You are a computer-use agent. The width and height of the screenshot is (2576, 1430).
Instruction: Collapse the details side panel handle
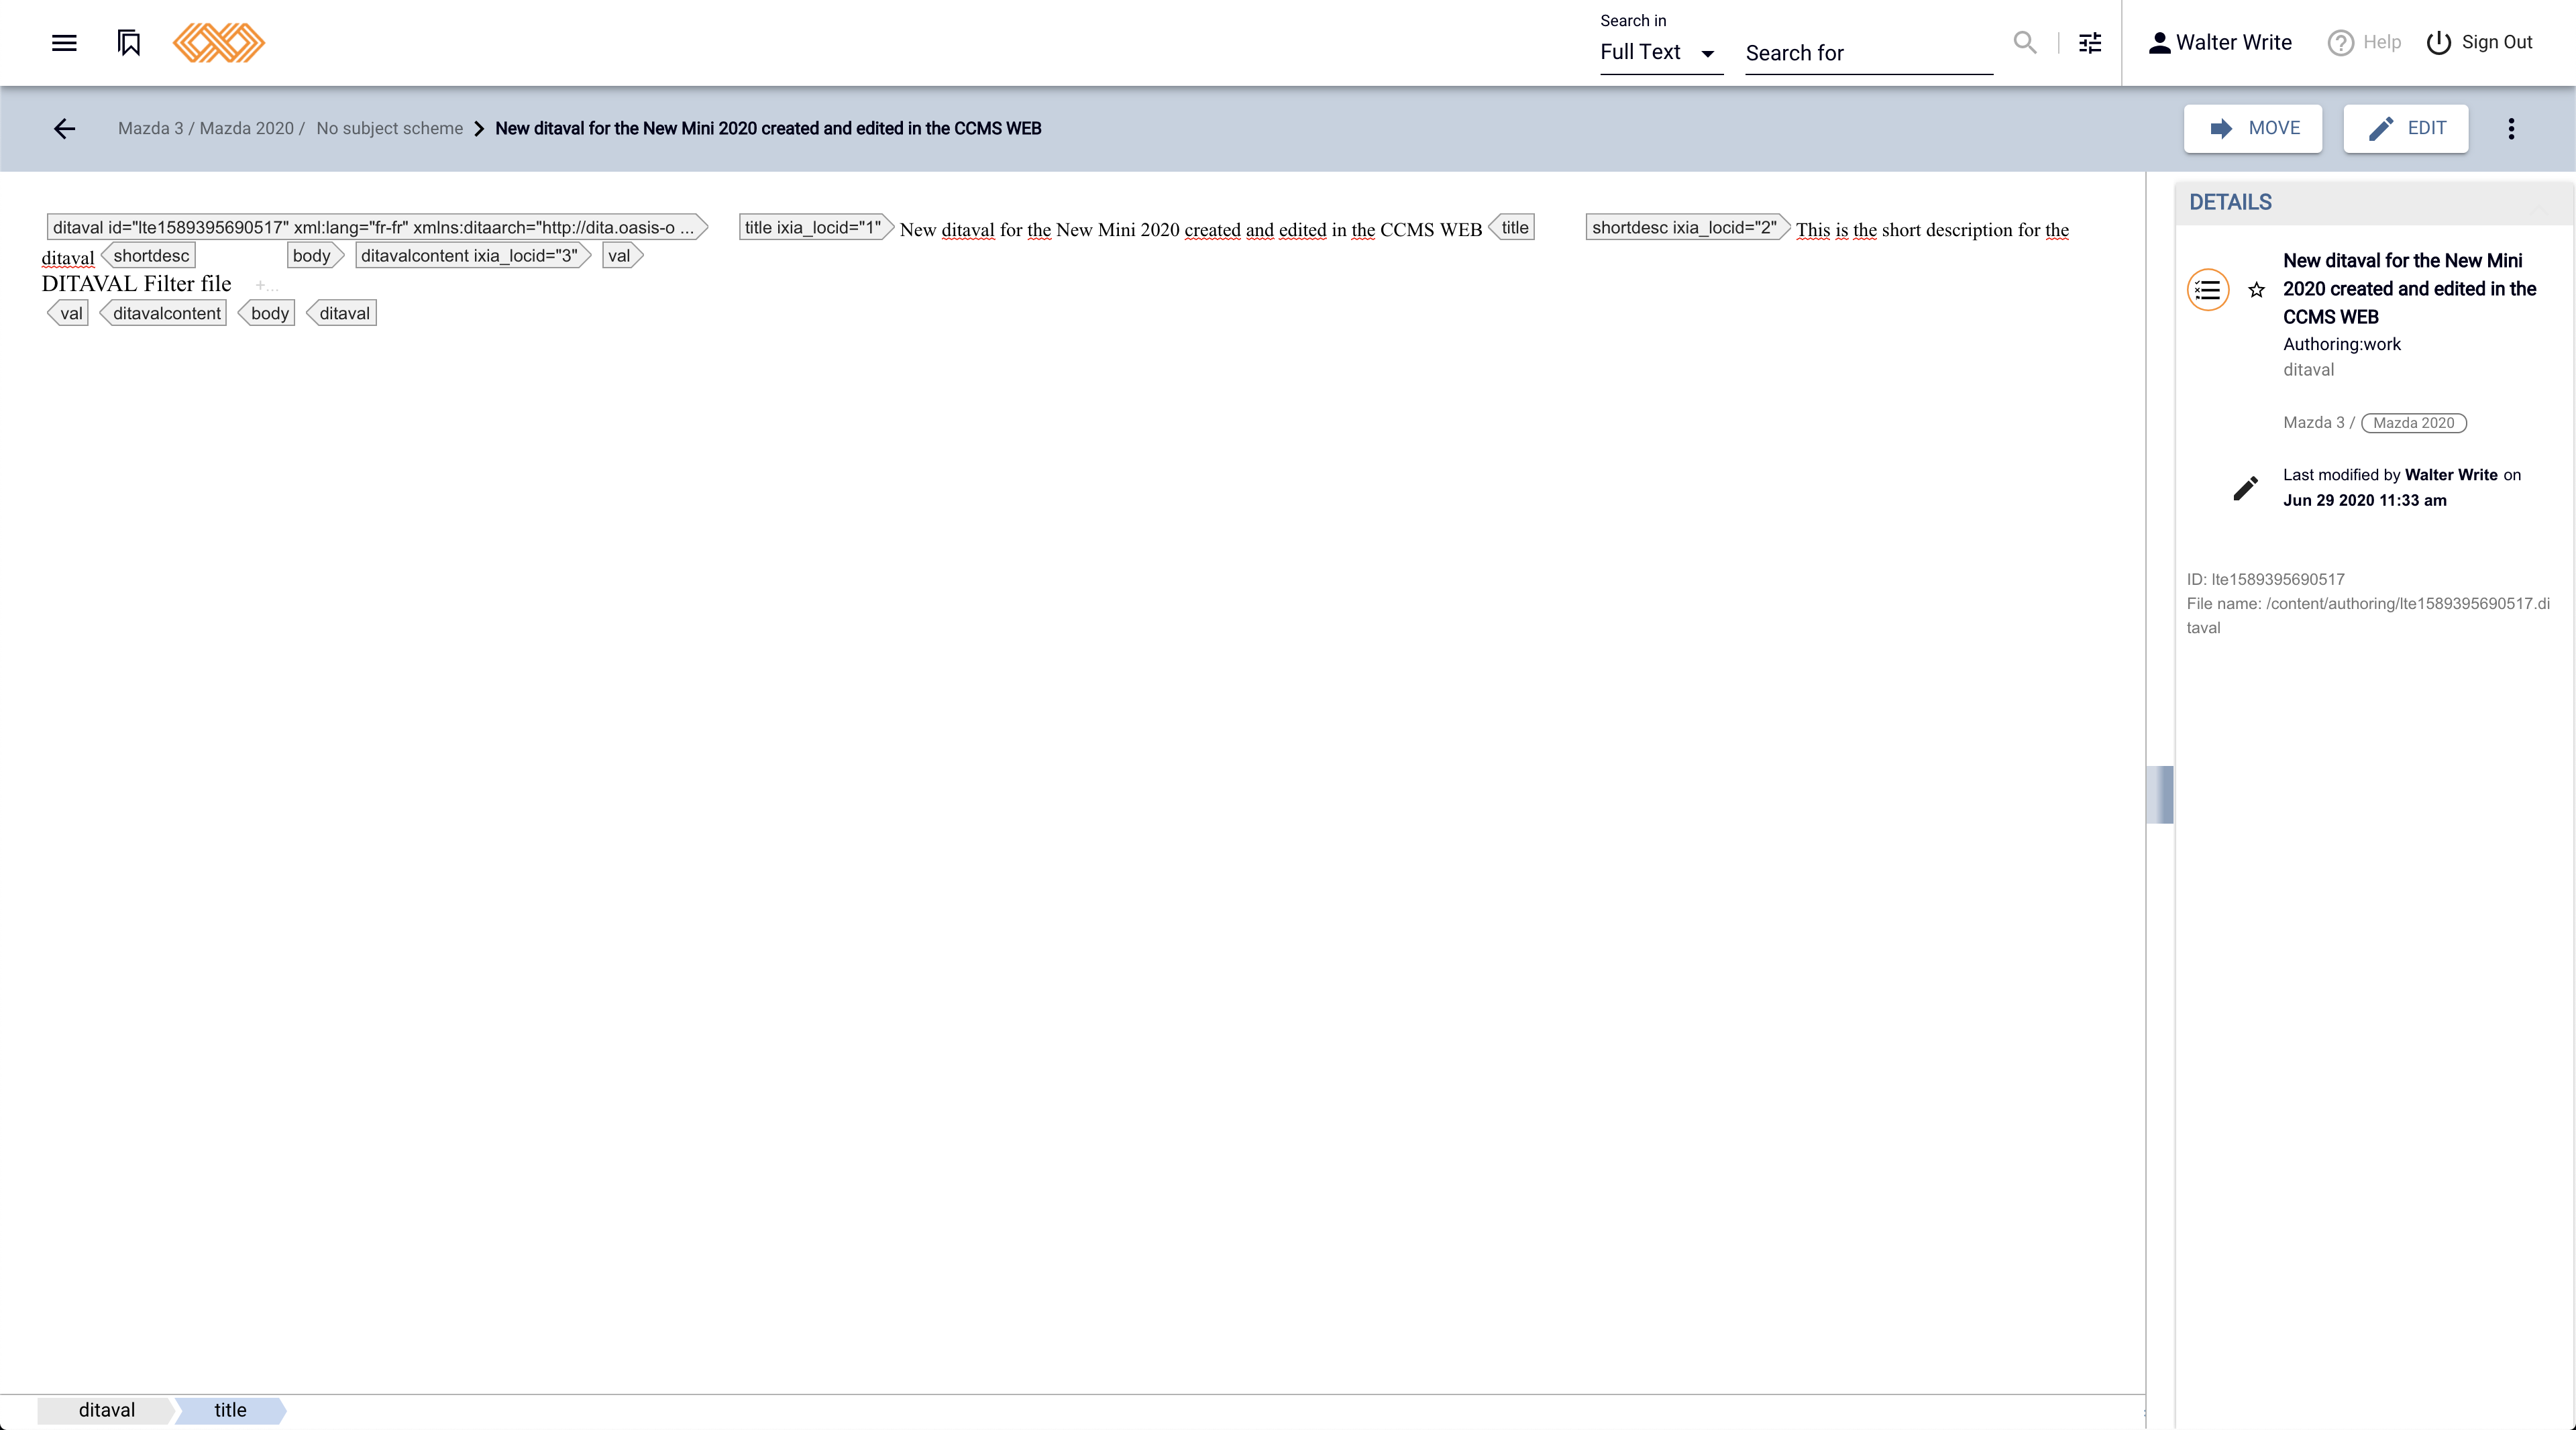[2160, 794]
